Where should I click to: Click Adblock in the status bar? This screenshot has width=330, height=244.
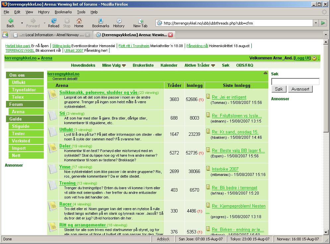pos(163,239)
